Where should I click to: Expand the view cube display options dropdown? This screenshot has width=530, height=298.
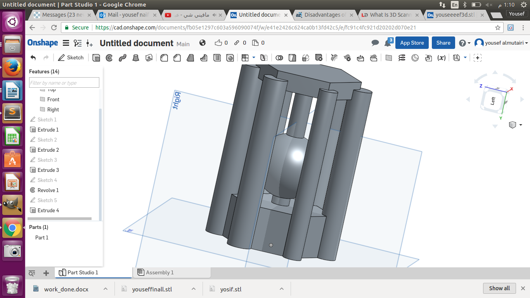521,125
